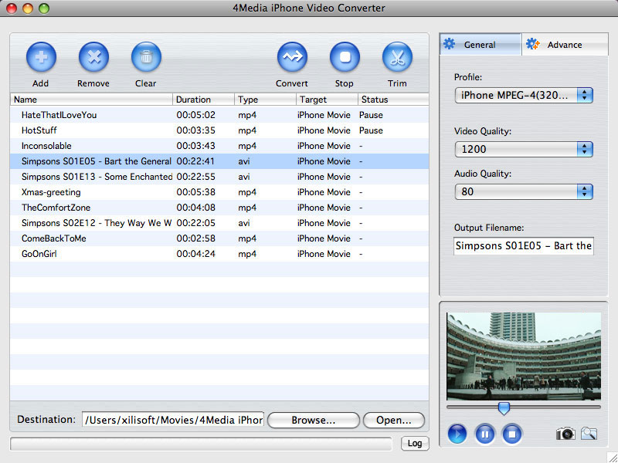Click the Stop conversion icon
This screenshot has width=618, height=463.
(345, 57)
